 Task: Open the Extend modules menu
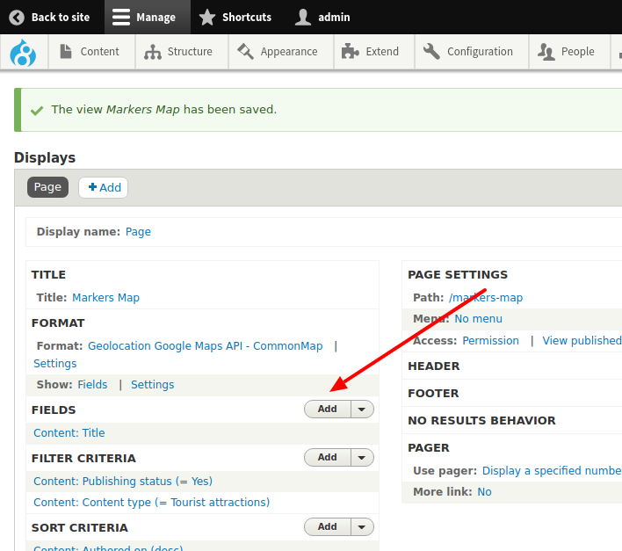(x=371, y=52)
